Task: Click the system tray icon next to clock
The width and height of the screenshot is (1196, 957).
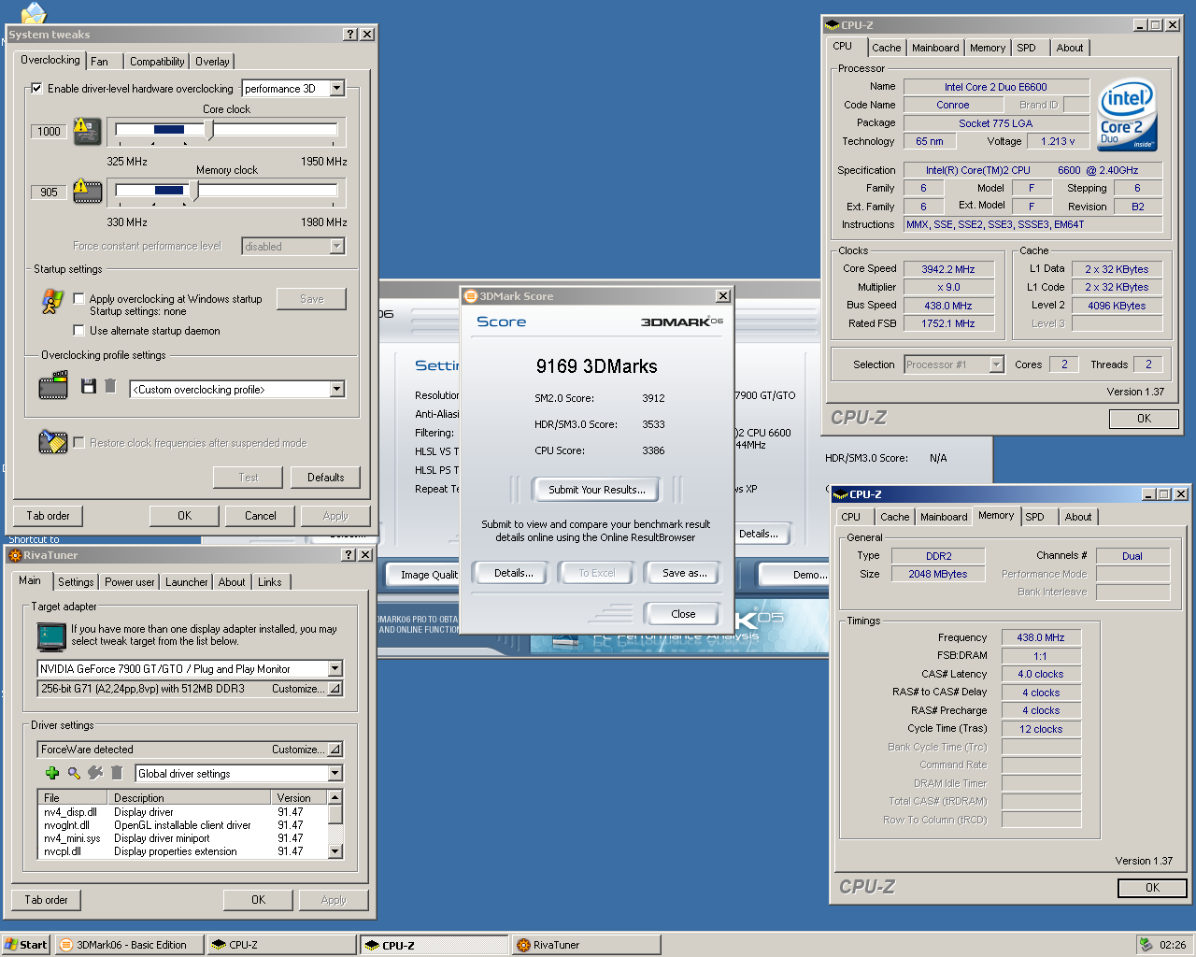Action: coord(1145,945)
